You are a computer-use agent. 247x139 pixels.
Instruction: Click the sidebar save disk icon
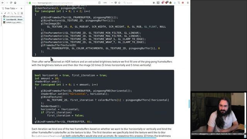pyautogui.click(x=22, y=13)
